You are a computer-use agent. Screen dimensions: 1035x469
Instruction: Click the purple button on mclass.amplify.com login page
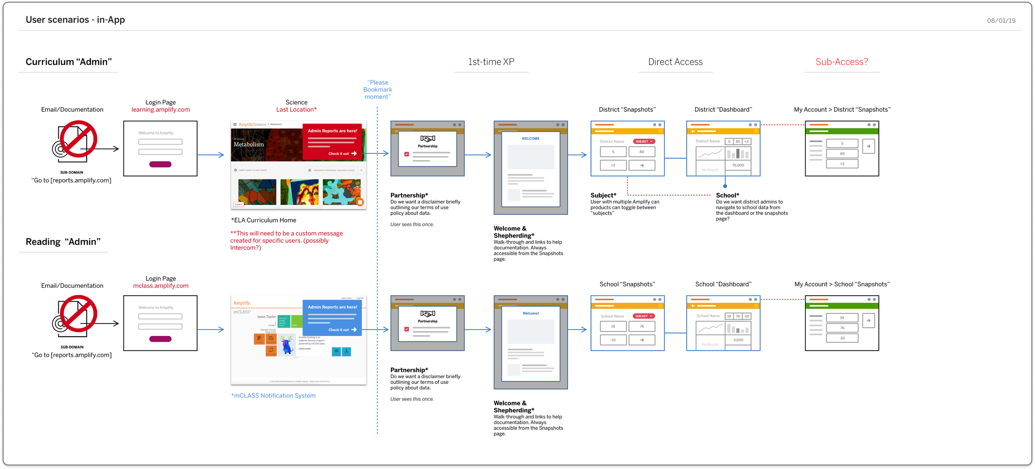[x=160, y=339]
